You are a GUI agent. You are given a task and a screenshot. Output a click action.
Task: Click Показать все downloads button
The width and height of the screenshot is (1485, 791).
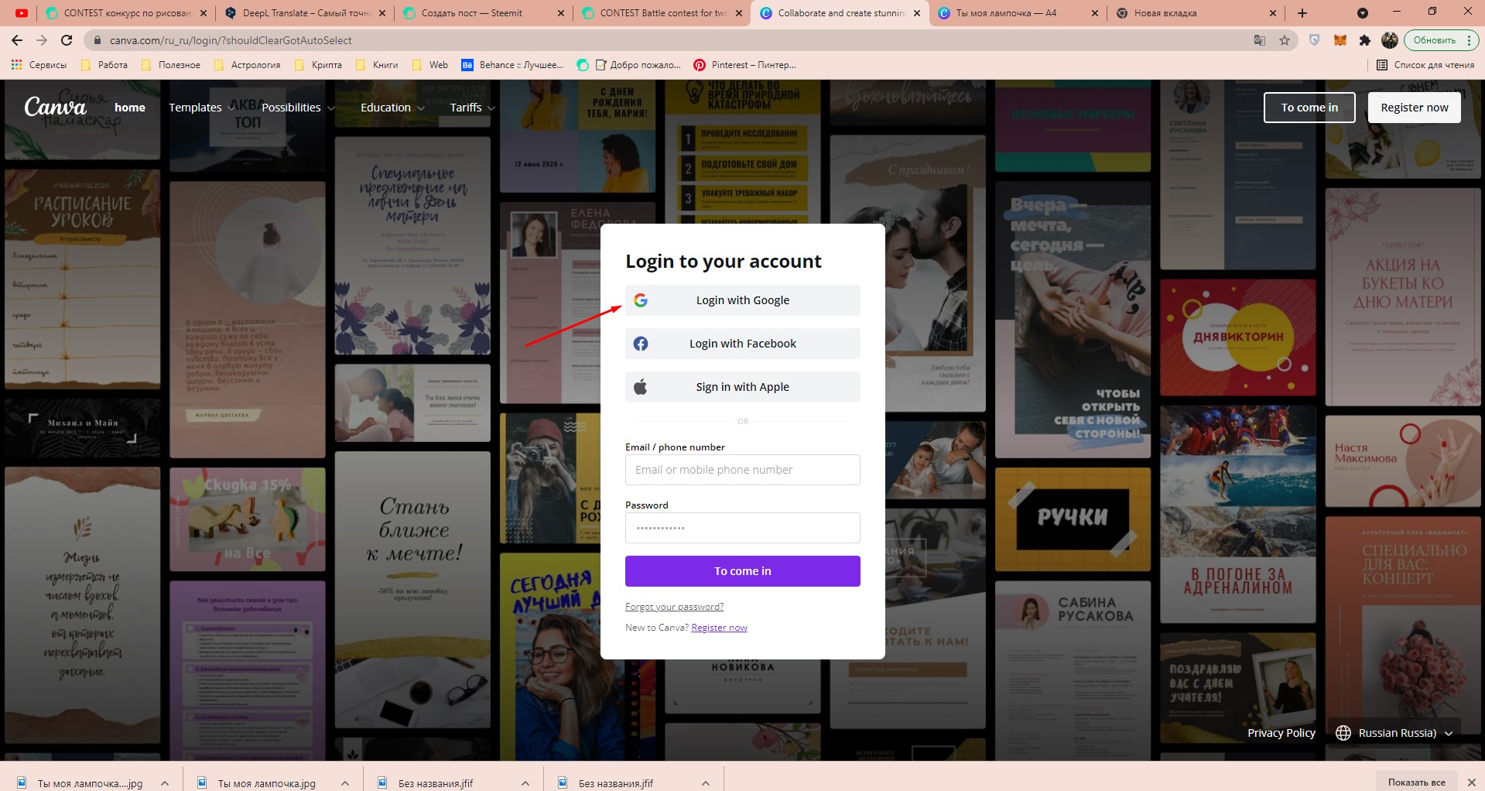(x=1416, y=782)
